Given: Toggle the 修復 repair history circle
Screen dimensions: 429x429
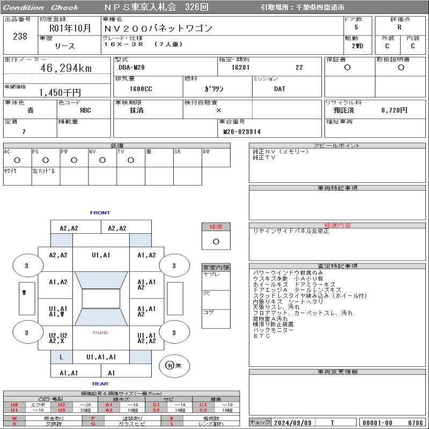Looking at the screenshot, I should click(x=216, y=241).
